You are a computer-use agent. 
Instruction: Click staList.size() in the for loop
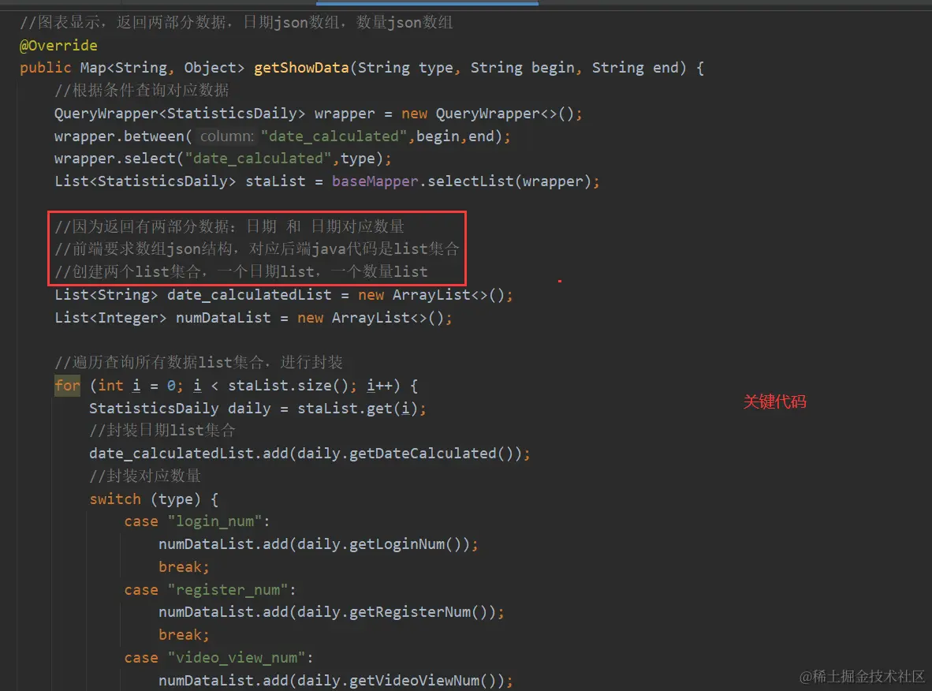pyautogui.click(x=289, y=386)
